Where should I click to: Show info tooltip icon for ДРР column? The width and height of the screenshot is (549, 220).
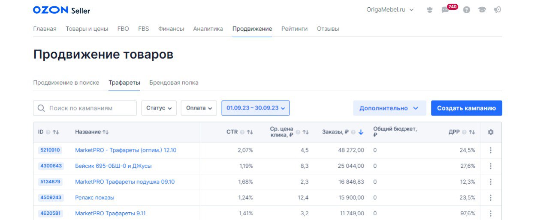pos(465,132)
